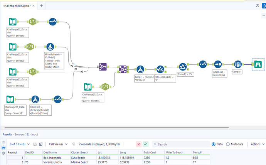266x165 pixels.
Task: Open a new workflow tab
Action: (41, 5)
